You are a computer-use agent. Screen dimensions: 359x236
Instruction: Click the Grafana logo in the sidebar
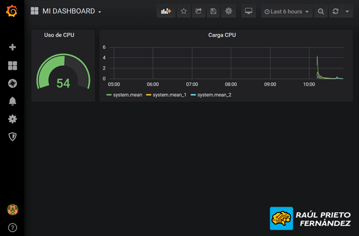(x=12, y=11)
